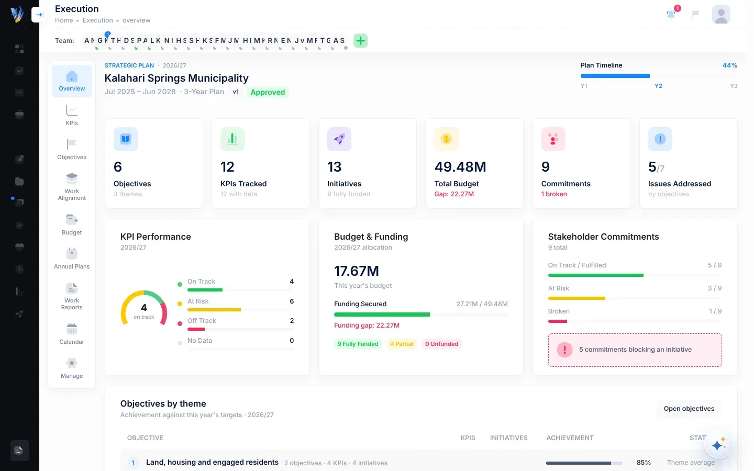Open the folder icon in dark sidebar
This screenshot has width=754, height=471.
pos(19,181)
